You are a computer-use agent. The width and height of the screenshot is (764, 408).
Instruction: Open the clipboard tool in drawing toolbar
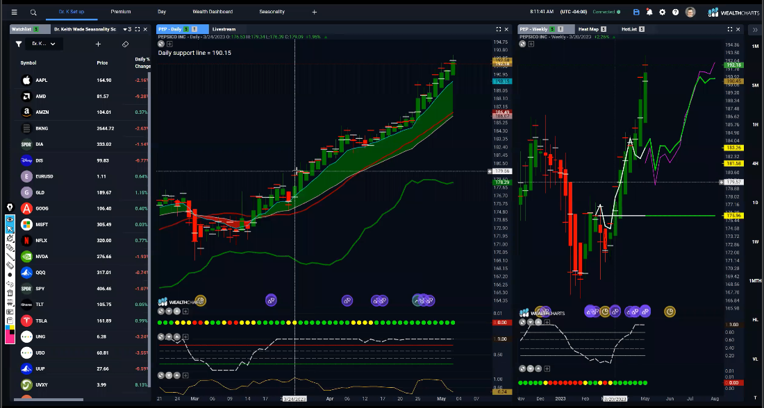[10, 321]
